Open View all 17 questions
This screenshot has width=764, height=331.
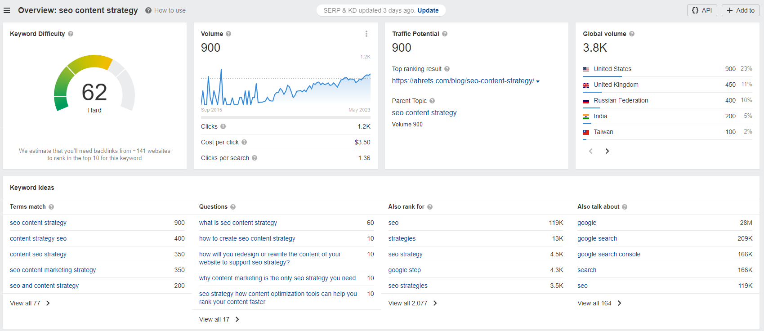click(219, 319)
